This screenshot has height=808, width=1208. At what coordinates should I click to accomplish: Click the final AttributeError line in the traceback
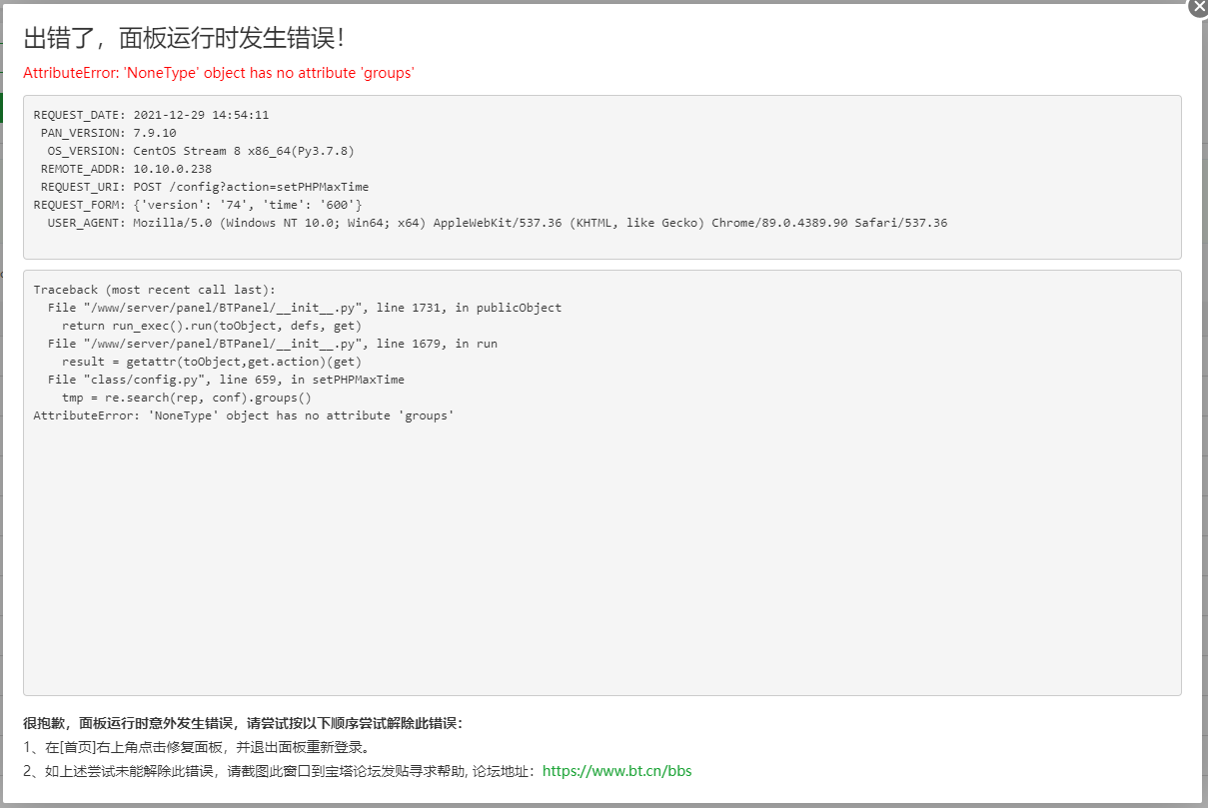pos(244,415)
